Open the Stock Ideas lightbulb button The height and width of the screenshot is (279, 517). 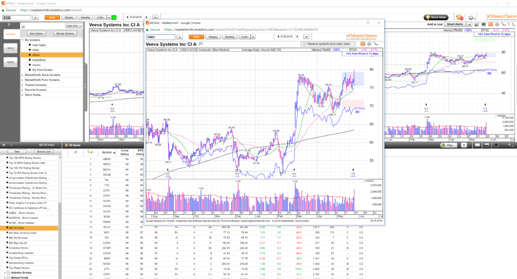click(436, 17)
